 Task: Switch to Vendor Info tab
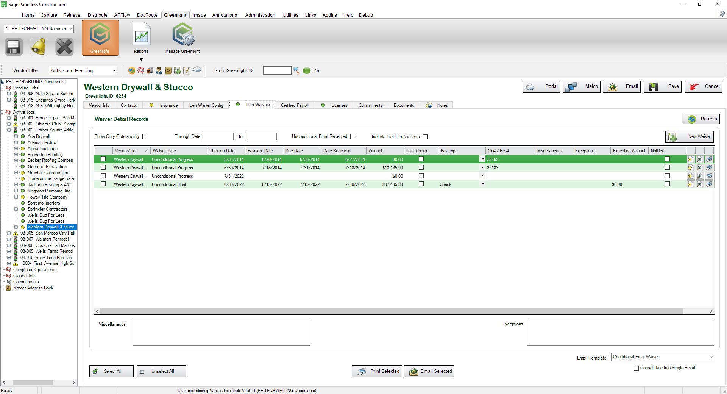click(x=99, y=105)
